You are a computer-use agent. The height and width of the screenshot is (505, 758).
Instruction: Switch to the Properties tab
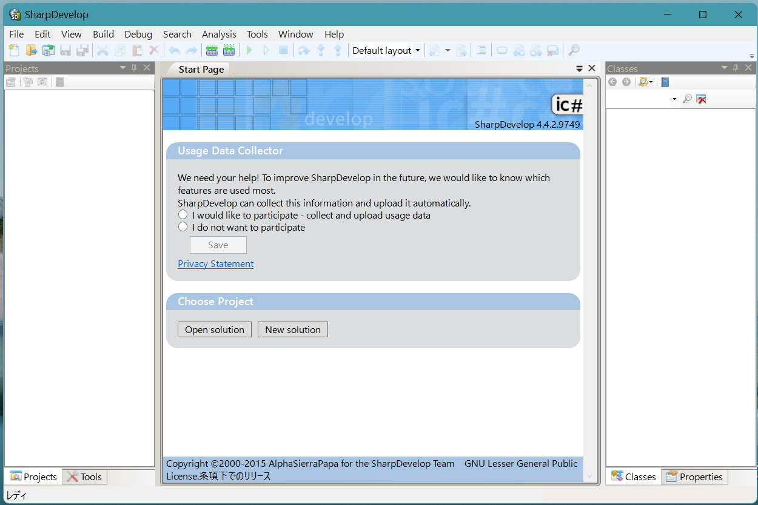click(x=694, y=477)
